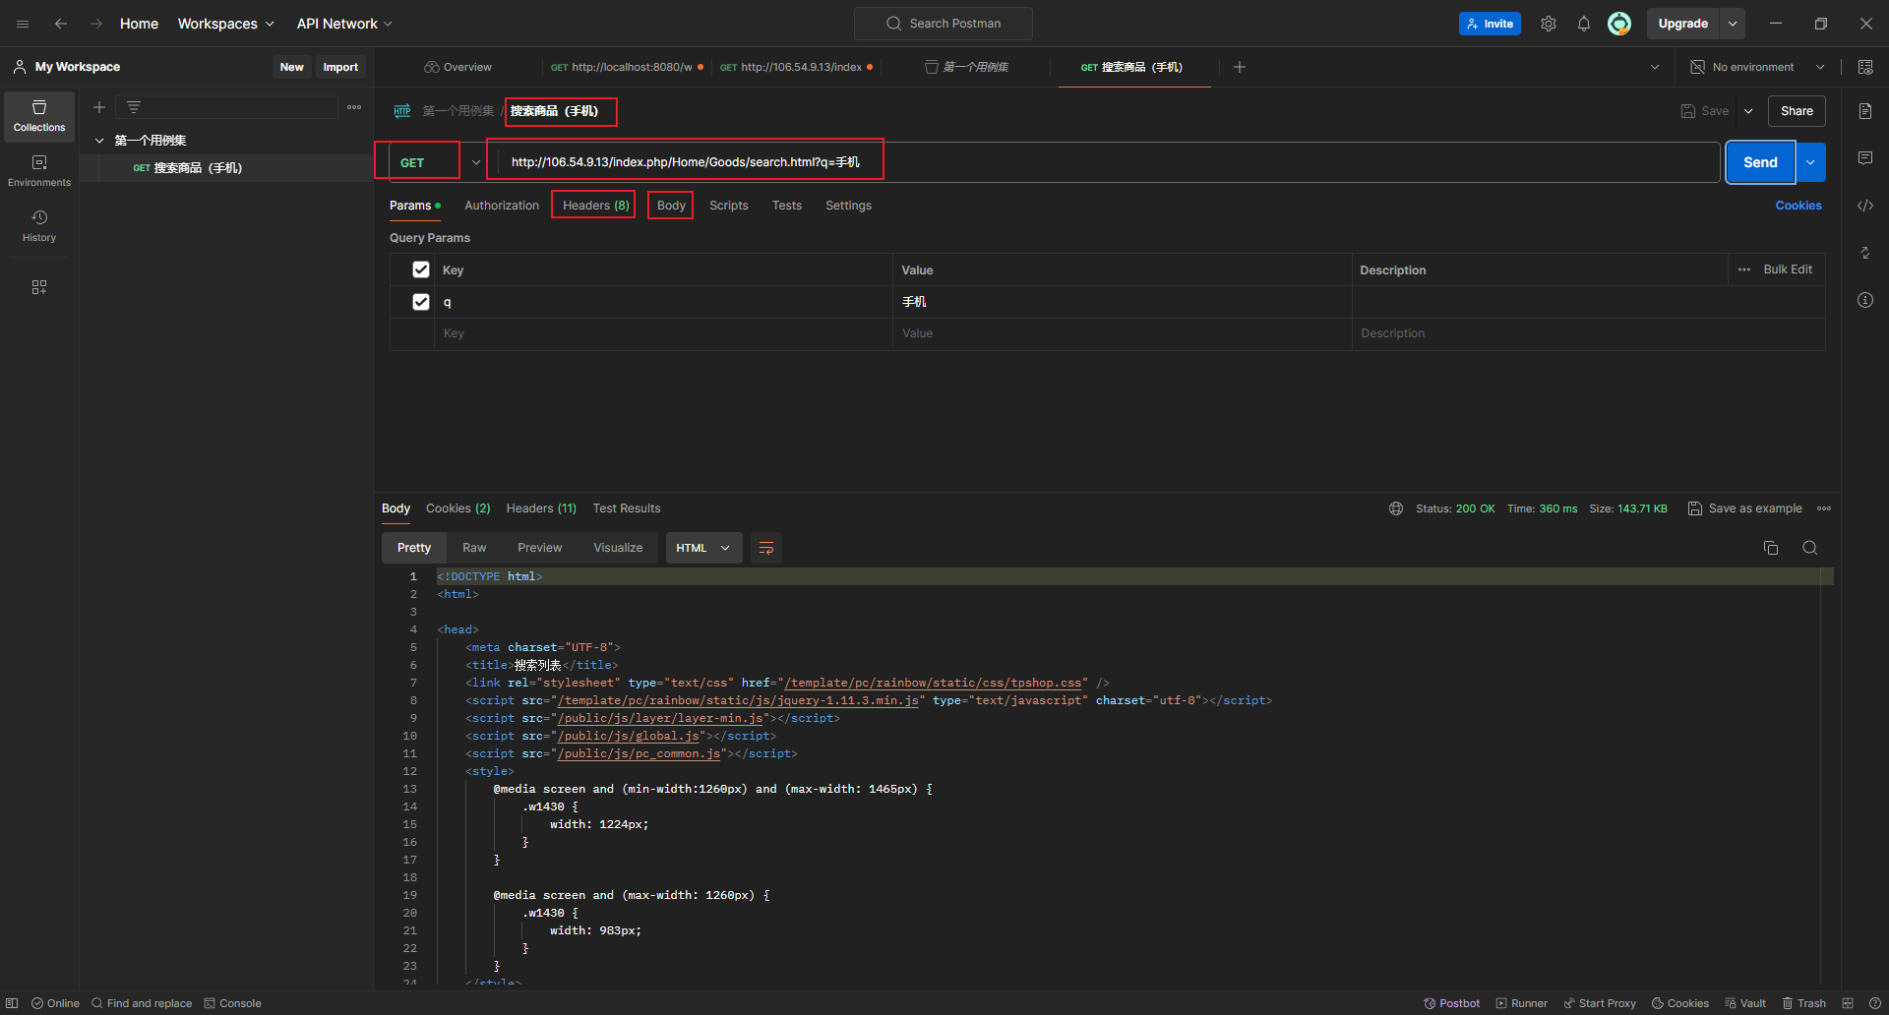Switch to the Preview response view
This screenshot has width=1889, height=1015.
540,548
